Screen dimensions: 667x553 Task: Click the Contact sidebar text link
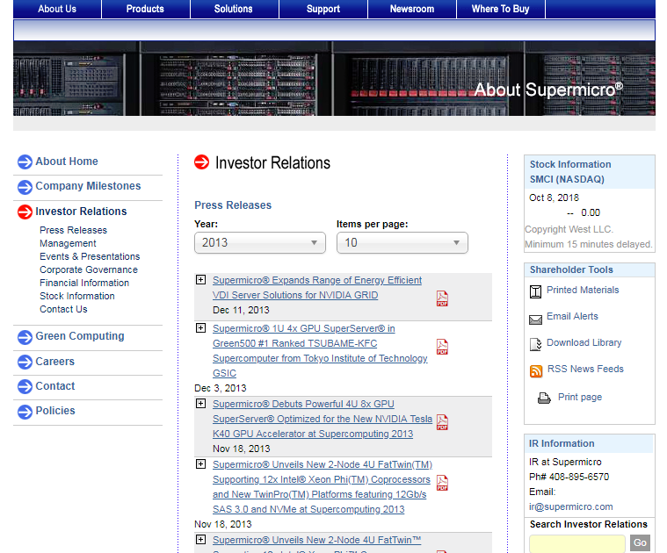pyautogui.click(x=54, y=386)
